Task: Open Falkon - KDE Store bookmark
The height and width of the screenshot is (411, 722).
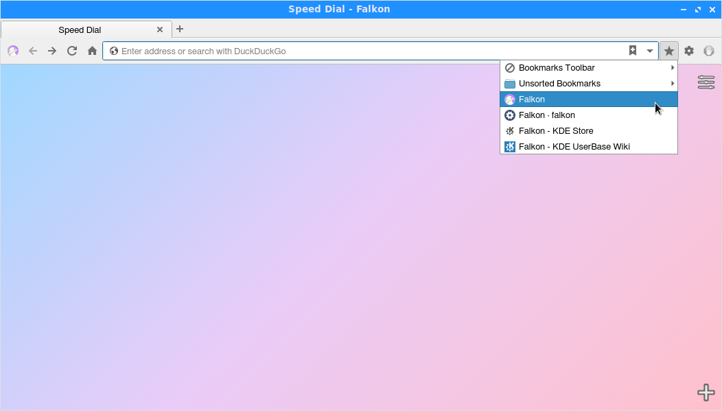Action: pos(588,130)
